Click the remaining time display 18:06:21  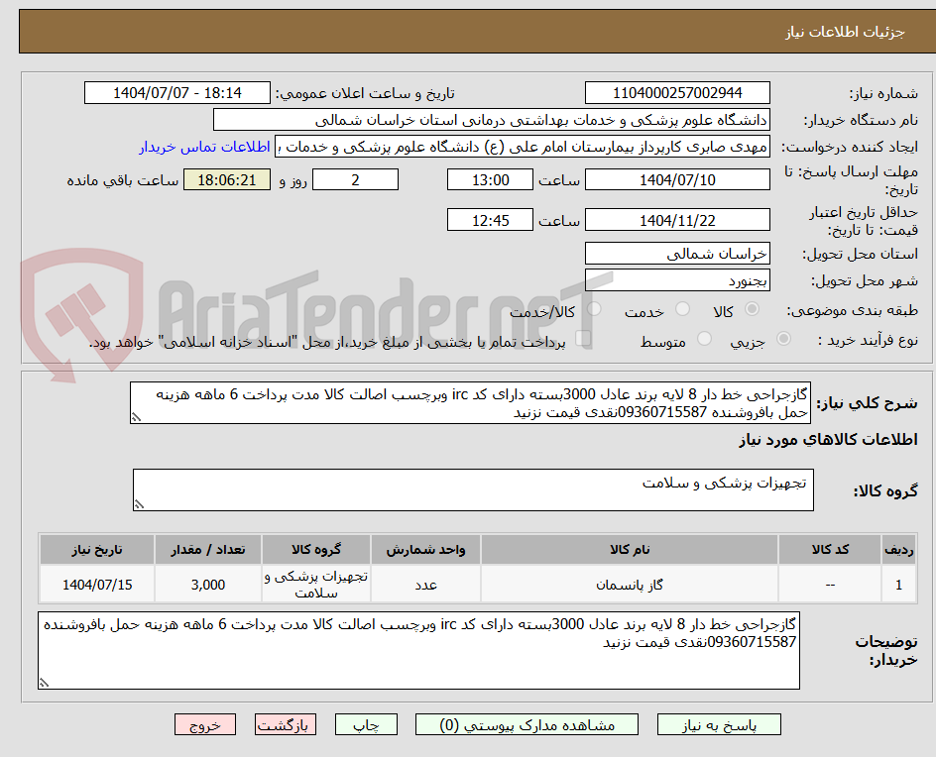click(x=226, y=179)
